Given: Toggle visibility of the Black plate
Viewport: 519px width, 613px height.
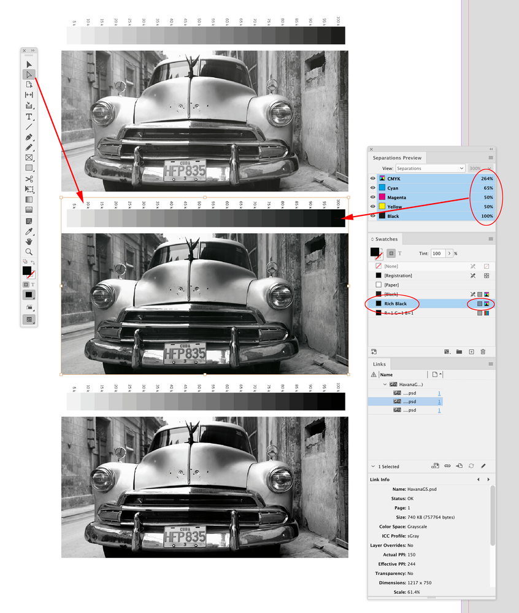Looking at the screenshot, I should 372,215.
